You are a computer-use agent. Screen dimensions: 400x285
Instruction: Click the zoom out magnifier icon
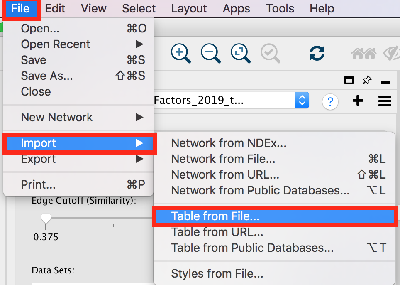click(x=210, y=53)
